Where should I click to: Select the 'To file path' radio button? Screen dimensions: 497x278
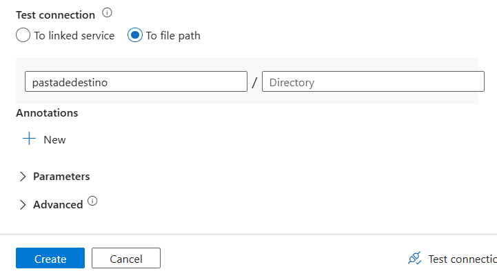[x=135, y=36]
